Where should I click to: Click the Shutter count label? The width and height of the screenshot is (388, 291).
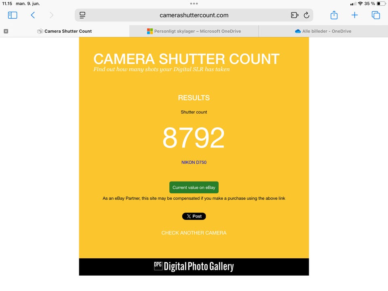(x=194, y=112)
